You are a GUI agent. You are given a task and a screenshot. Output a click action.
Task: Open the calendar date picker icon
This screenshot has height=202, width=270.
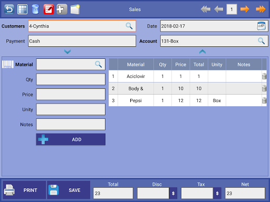coord(261,26)
